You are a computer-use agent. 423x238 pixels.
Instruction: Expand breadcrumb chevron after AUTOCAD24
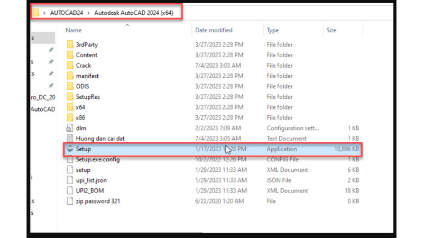click(88, 13)
